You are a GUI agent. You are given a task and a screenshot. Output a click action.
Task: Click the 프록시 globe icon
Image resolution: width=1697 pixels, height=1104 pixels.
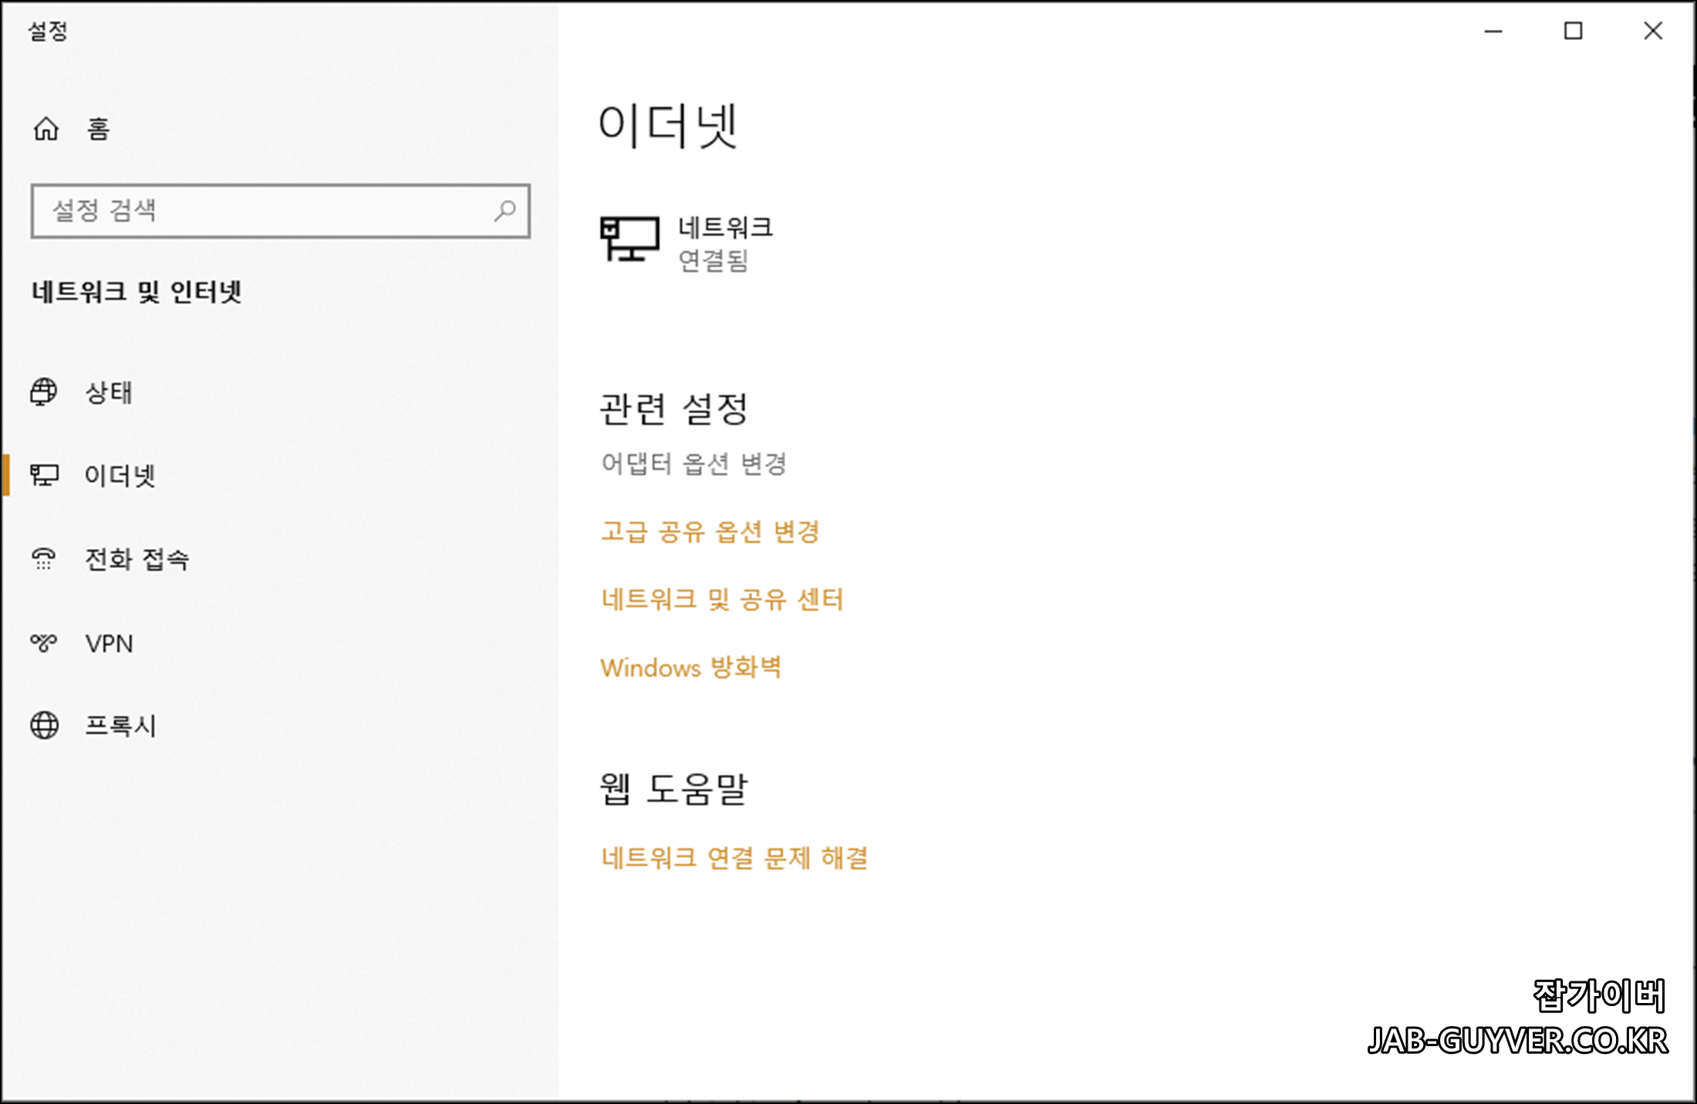click(44, 725)
